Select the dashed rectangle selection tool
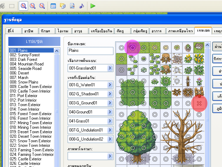Viewport: 222px width, 167px height. [x=12, y=6]
